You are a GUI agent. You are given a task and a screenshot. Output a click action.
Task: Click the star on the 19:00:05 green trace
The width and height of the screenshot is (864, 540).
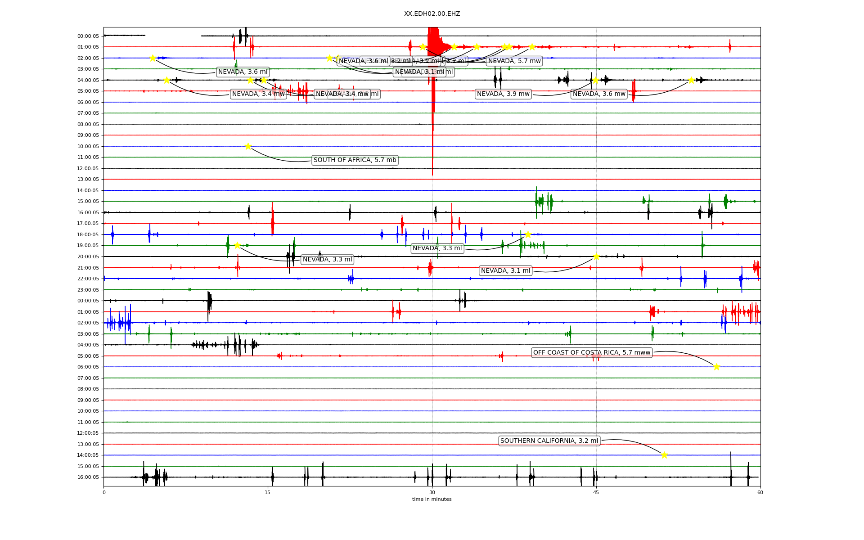237,245
